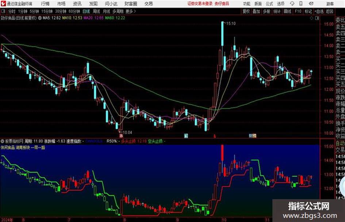Select the 日线 daily period tab
This screenshot has width=345, height=222.
(x=86, y=11)
